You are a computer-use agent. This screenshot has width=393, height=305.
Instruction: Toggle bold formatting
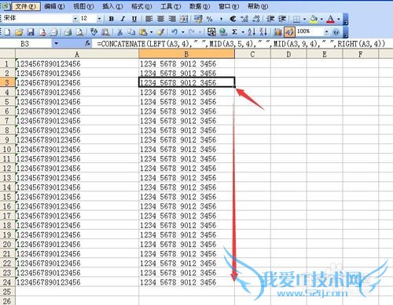click(112, 19)
